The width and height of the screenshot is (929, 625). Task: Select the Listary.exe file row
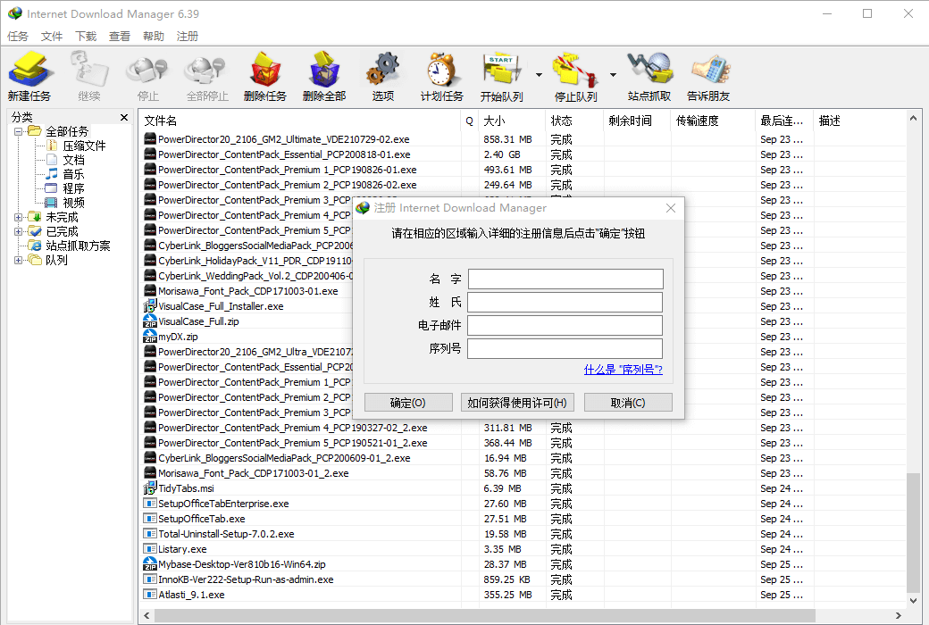(x=523, y=549)
